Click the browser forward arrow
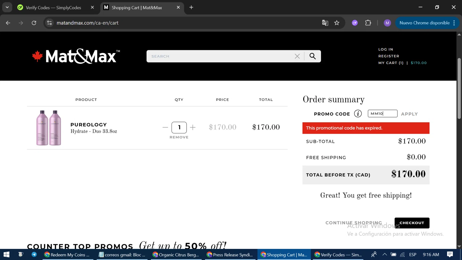462x260 pixels. pyautogui.click(x=21, y=23)
